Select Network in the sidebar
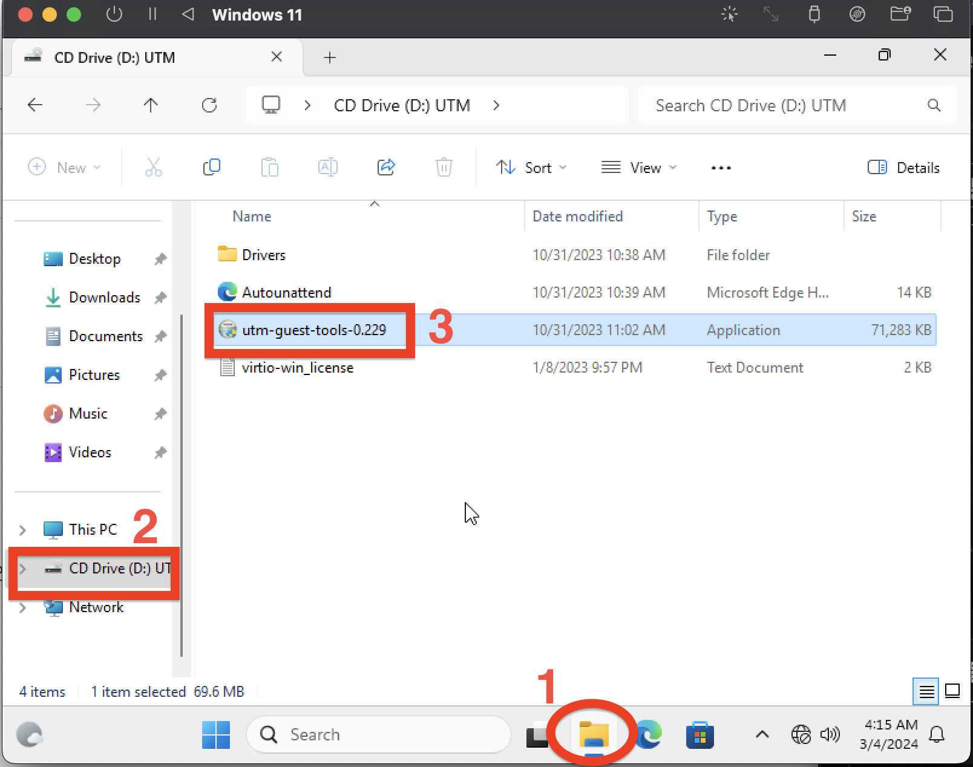The image size is (973, 767). pos(96,607)
